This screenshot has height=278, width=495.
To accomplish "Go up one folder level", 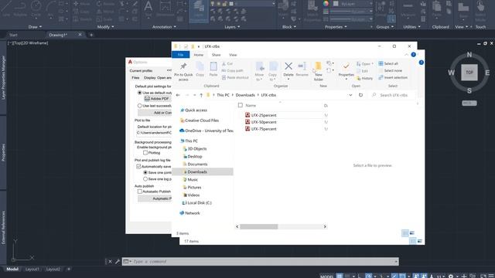I will point(201,95).
